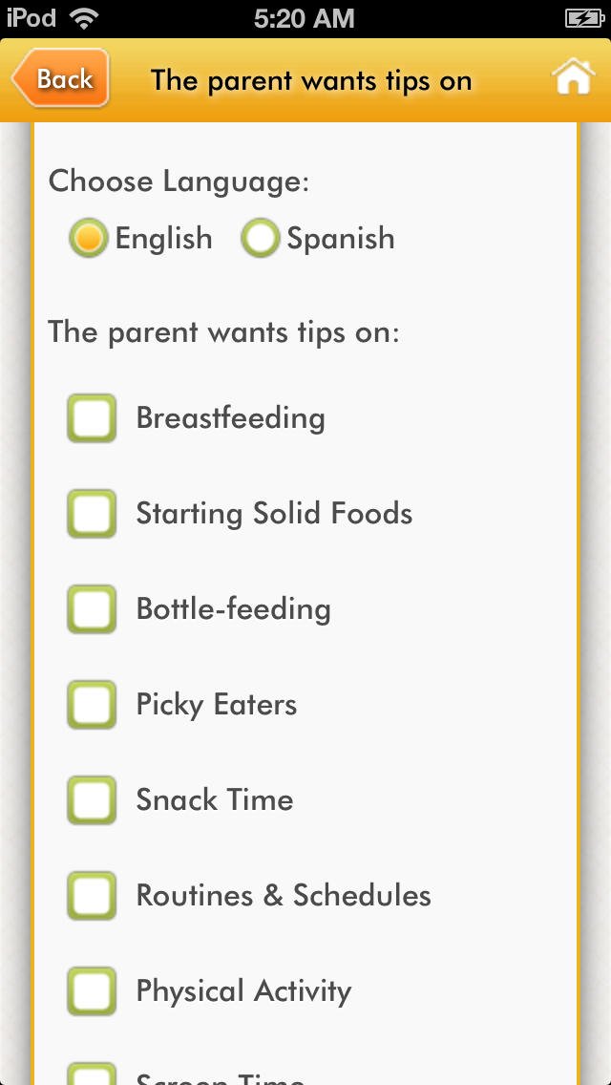This screenshot has height=1085, width=611.
Task: Mark the Physical Activity checkbox
Action: pyautogui.click(x=92, y=991)
